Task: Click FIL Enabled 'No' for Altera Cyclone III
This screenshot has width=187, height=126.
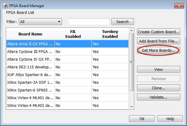Action: coord(73,51)
